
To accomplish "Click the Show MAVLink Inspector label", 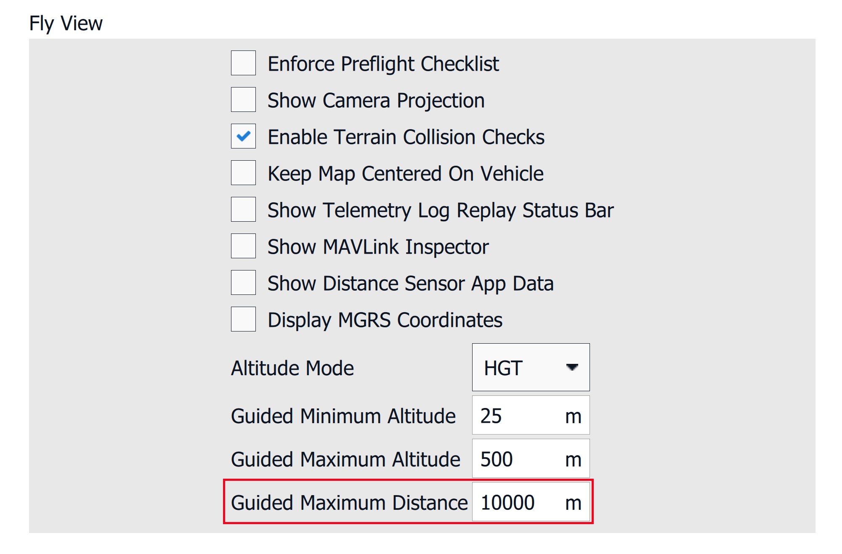I will (x=378, y=247).
